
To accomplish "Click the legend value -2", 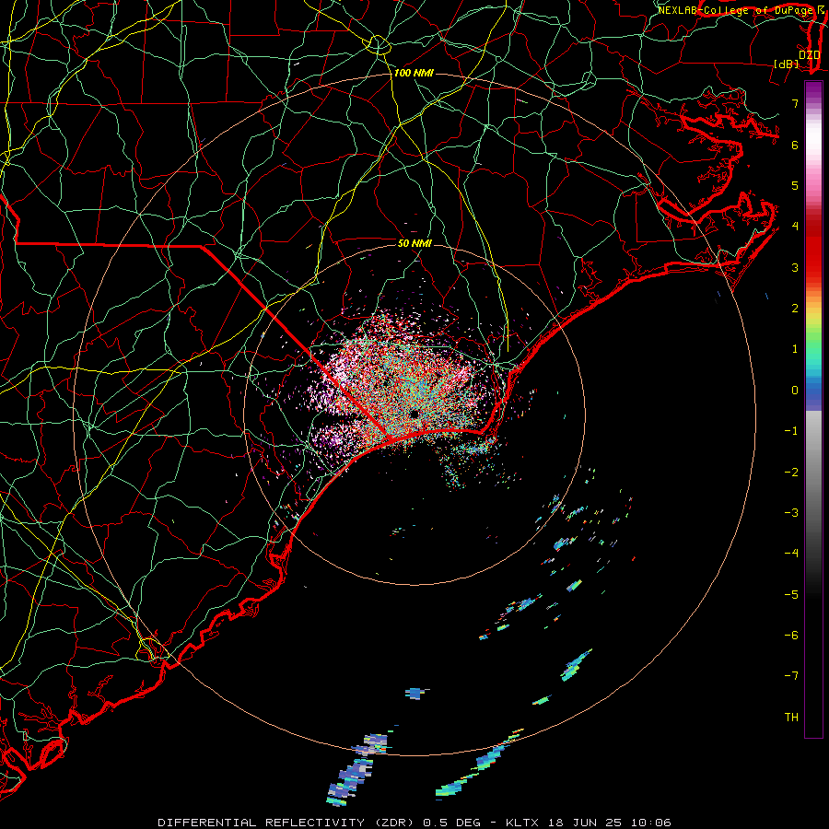I will click(x=791, y=473).
